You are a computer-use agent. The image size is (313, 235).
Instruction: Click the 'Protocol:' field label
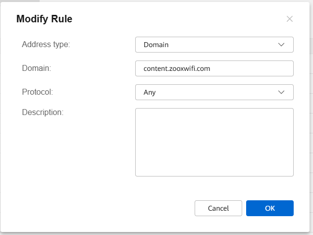[x=38, y=92]
